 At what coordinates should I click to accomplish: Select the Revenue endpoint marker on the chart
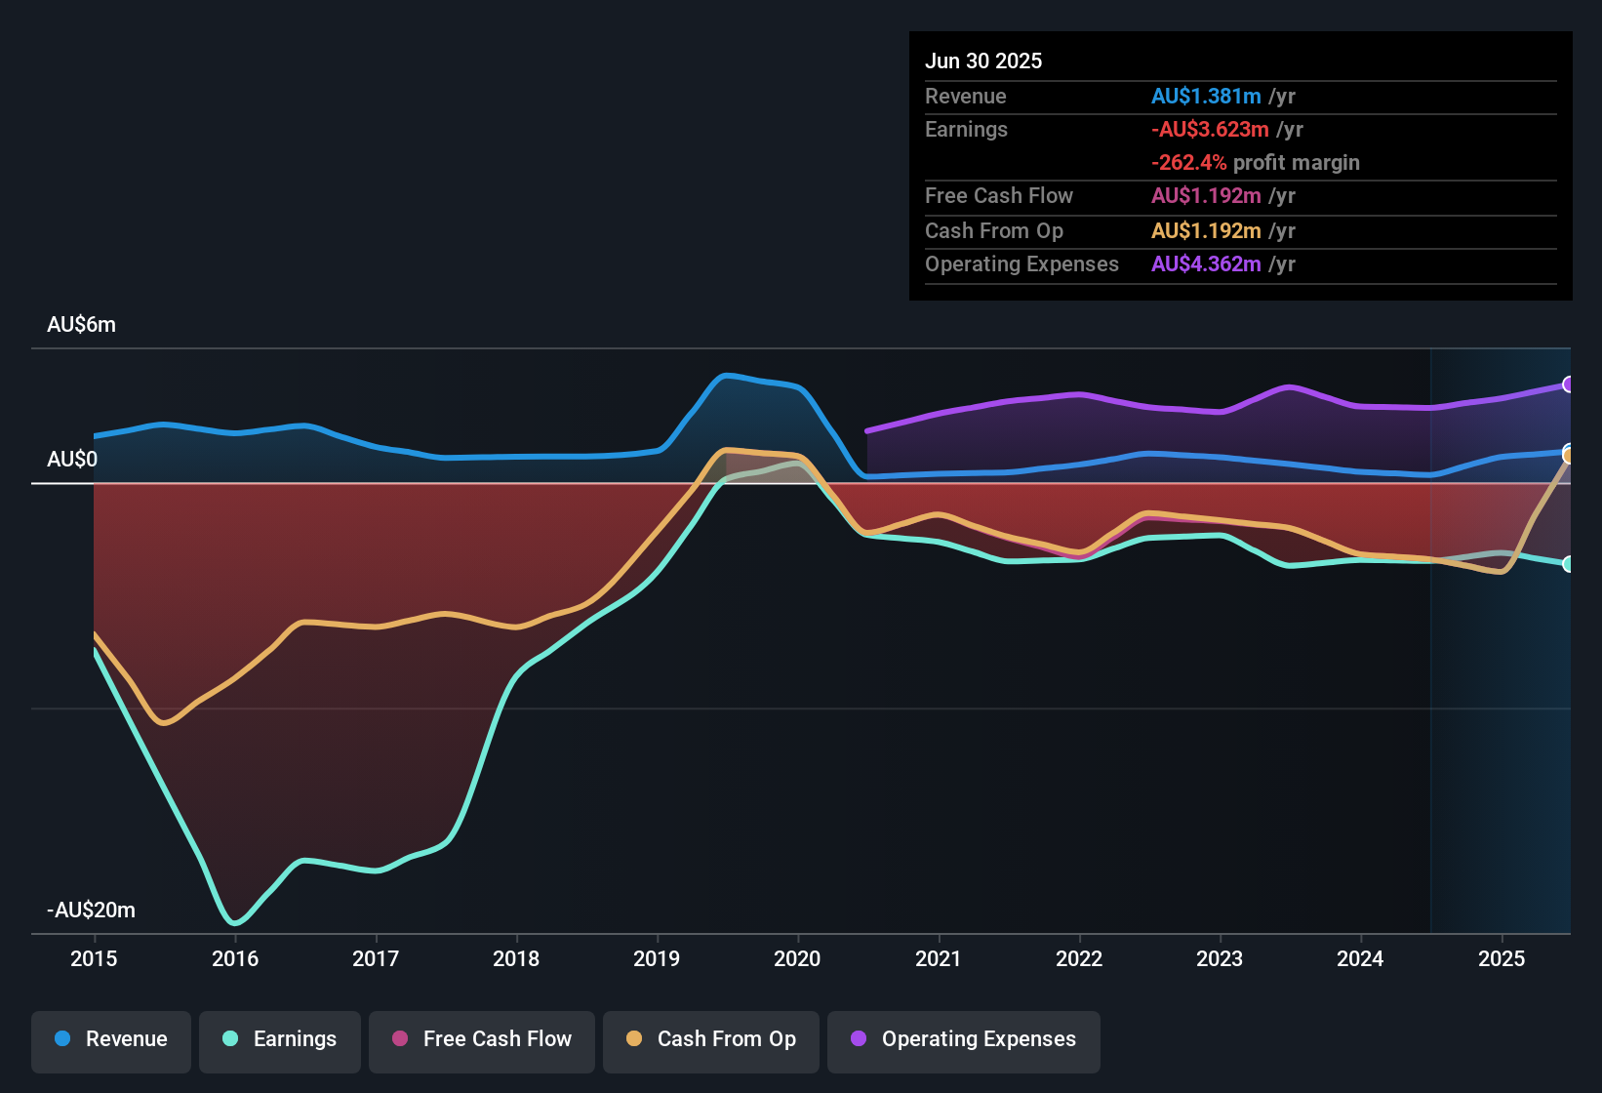pos(1569,451)
